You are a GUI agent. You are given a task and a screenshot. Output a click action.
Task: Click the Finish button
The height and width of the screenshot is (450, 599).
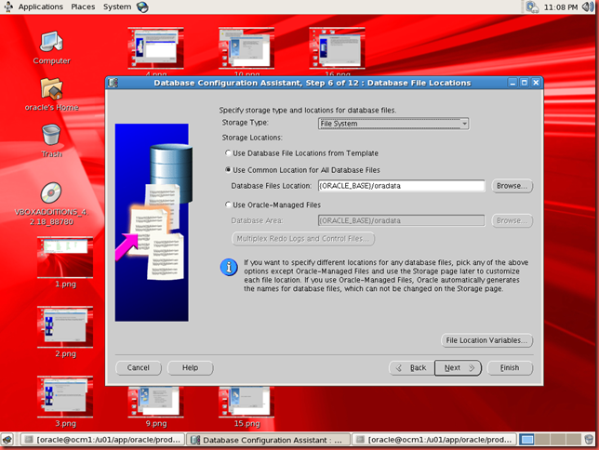(510, 367)
